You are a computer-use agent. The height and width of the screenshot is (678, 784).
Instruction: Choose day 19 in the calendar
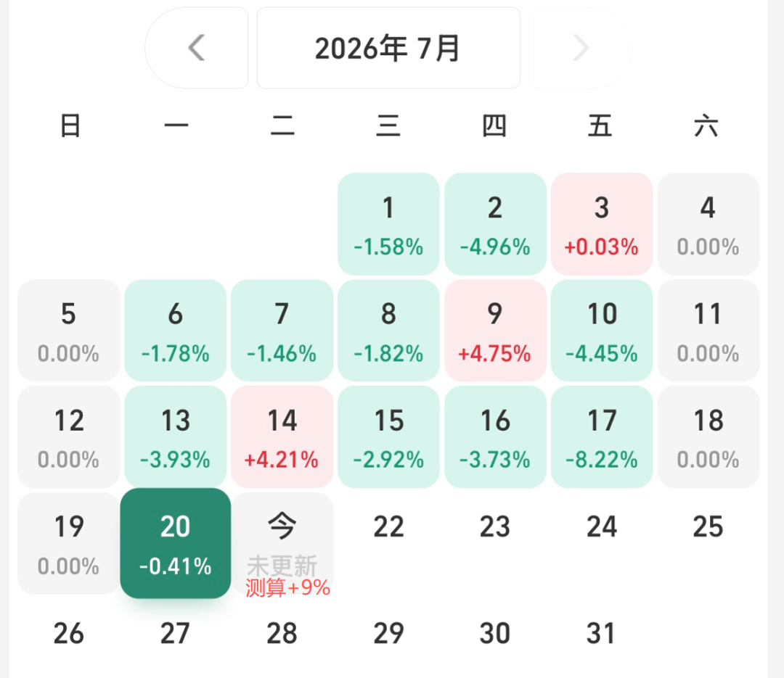[x=68, y=543]
